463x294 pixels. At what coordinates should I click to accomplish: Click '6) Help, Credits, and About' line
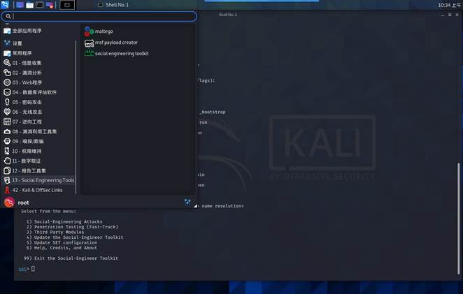62,248
